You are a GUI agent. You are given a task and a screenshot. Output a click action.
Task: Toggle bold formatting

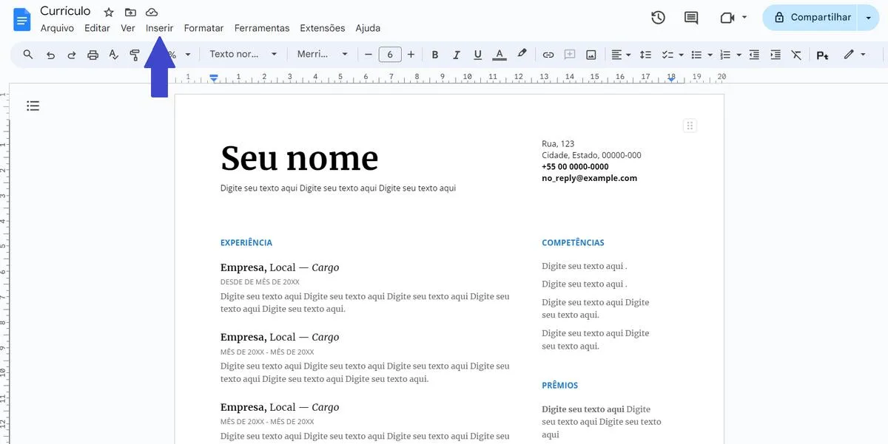point(435,54)
